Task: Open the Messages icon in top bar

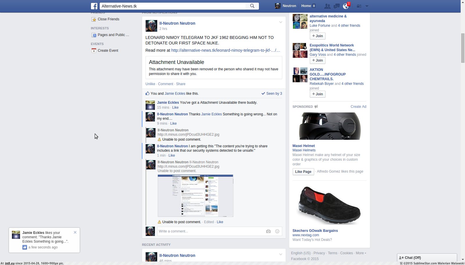Action: click(336, 6)
